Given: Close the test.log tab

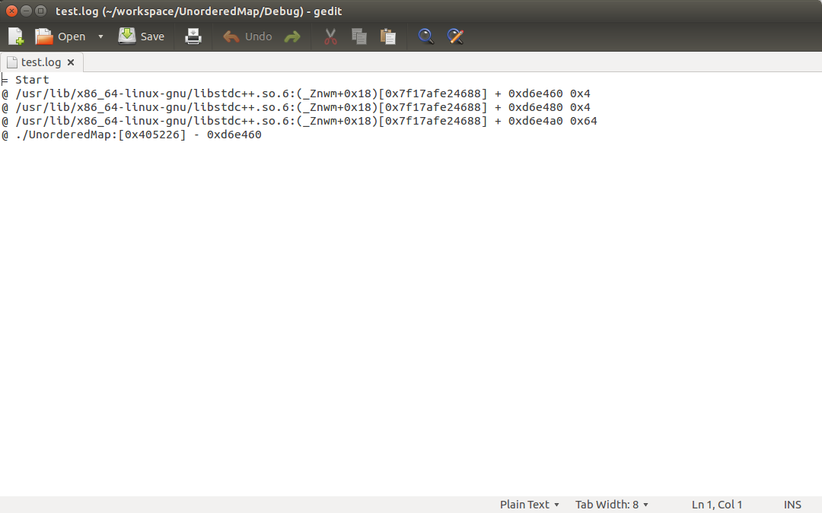Looking at the screenshot, I should pyautogui.click(x=71, y=62).
